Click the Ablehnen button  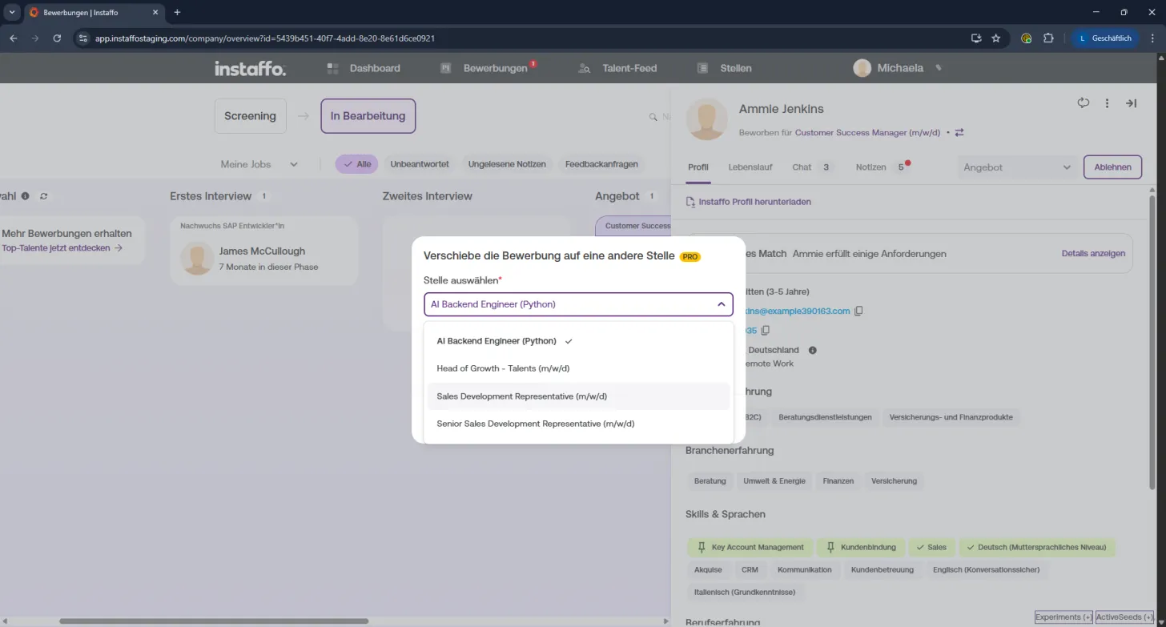[x=1112, y=167]
